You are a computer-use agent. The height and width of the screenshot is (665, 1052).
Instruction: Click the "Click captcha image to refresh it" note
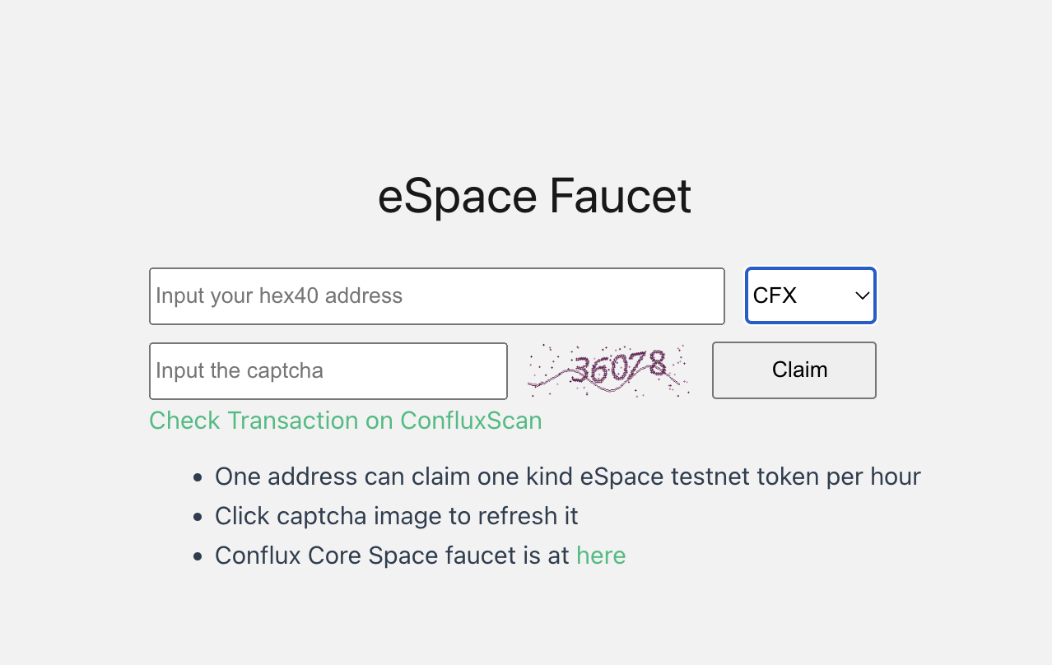[x=396, y=516]
